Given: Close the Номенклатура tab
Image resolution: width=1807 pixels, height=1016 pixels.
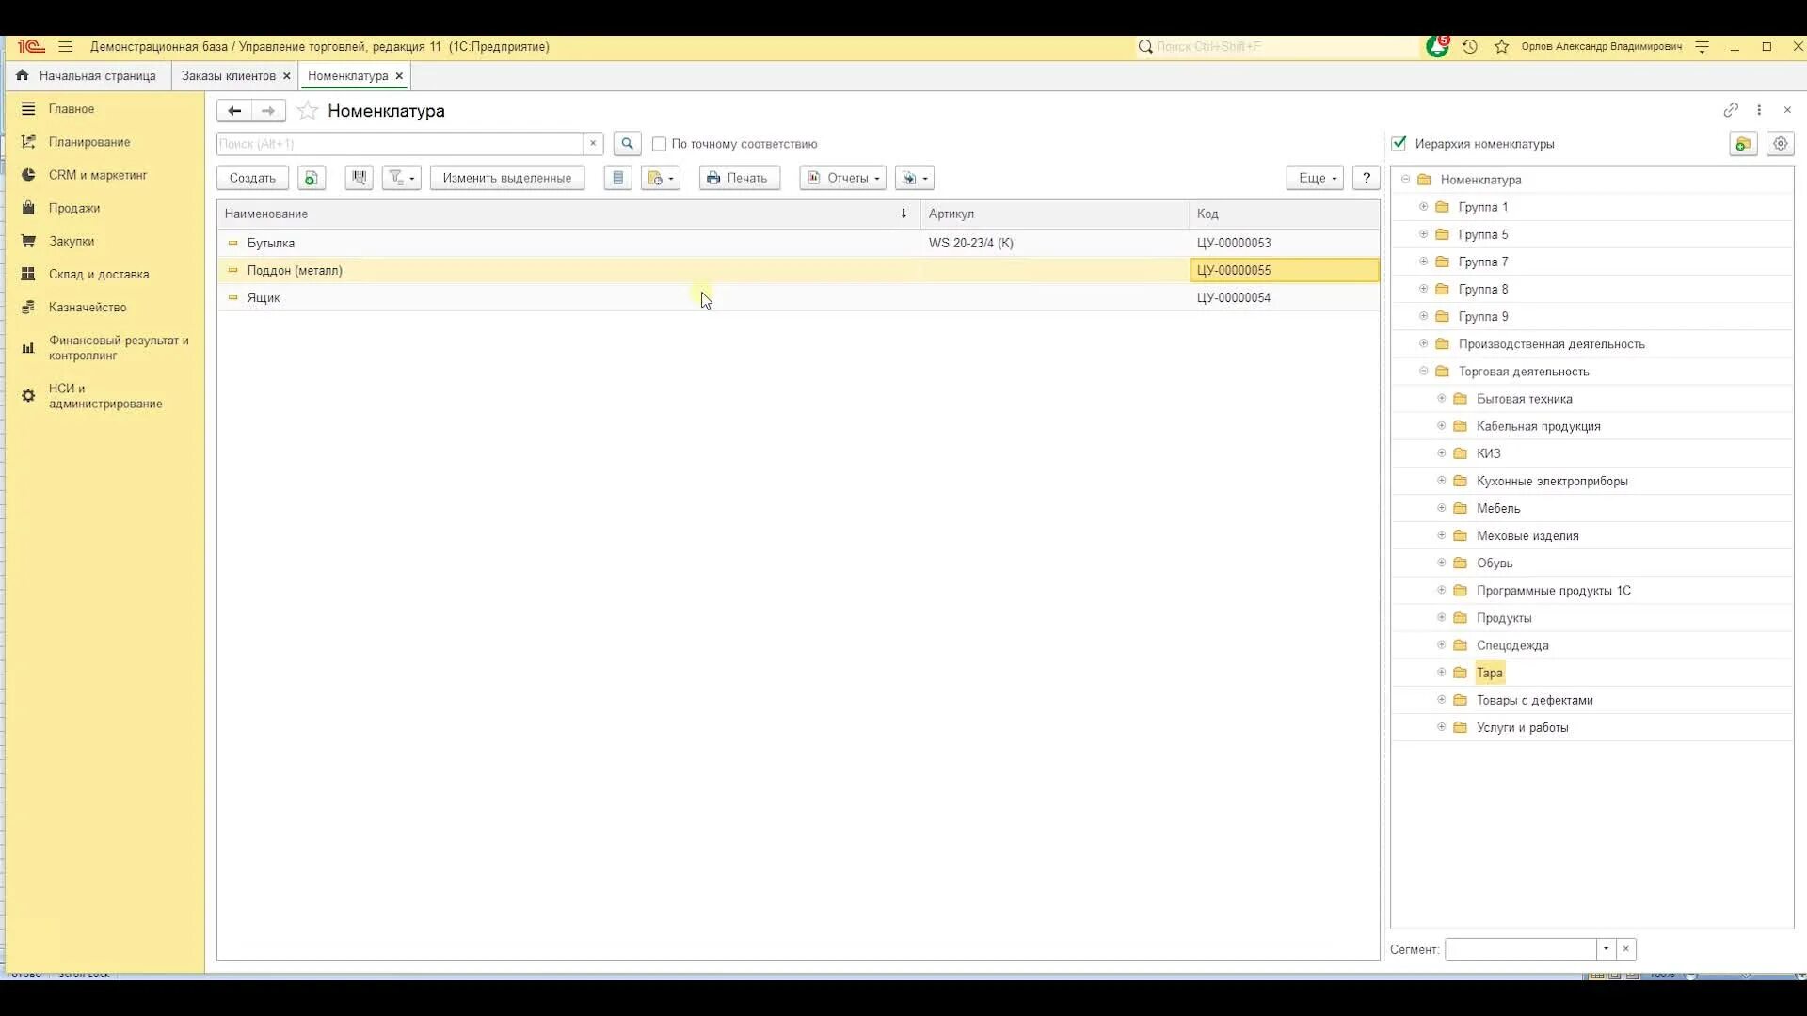Looking at the screenshot, I should coord(399,76).
